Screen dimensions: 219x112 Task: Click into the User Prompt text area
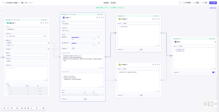click(83, 80)
